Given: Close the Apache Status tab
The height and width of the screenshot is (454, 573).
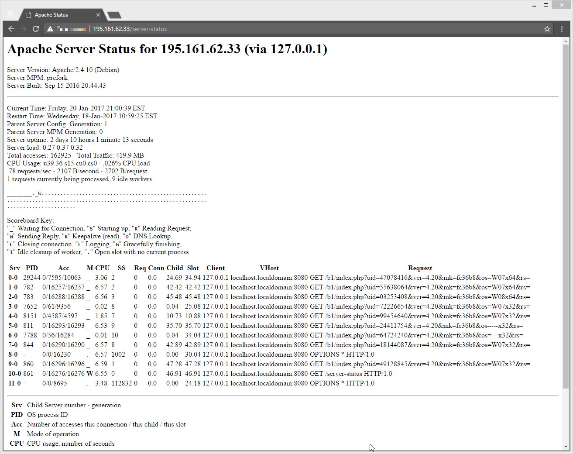Looking at the screenshot, I should point(98,15).
